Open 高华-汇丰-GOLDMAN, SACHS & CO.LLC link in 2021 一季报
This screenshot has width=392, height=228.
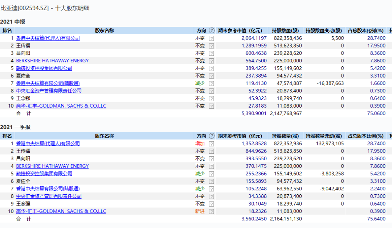click(61, 211)
